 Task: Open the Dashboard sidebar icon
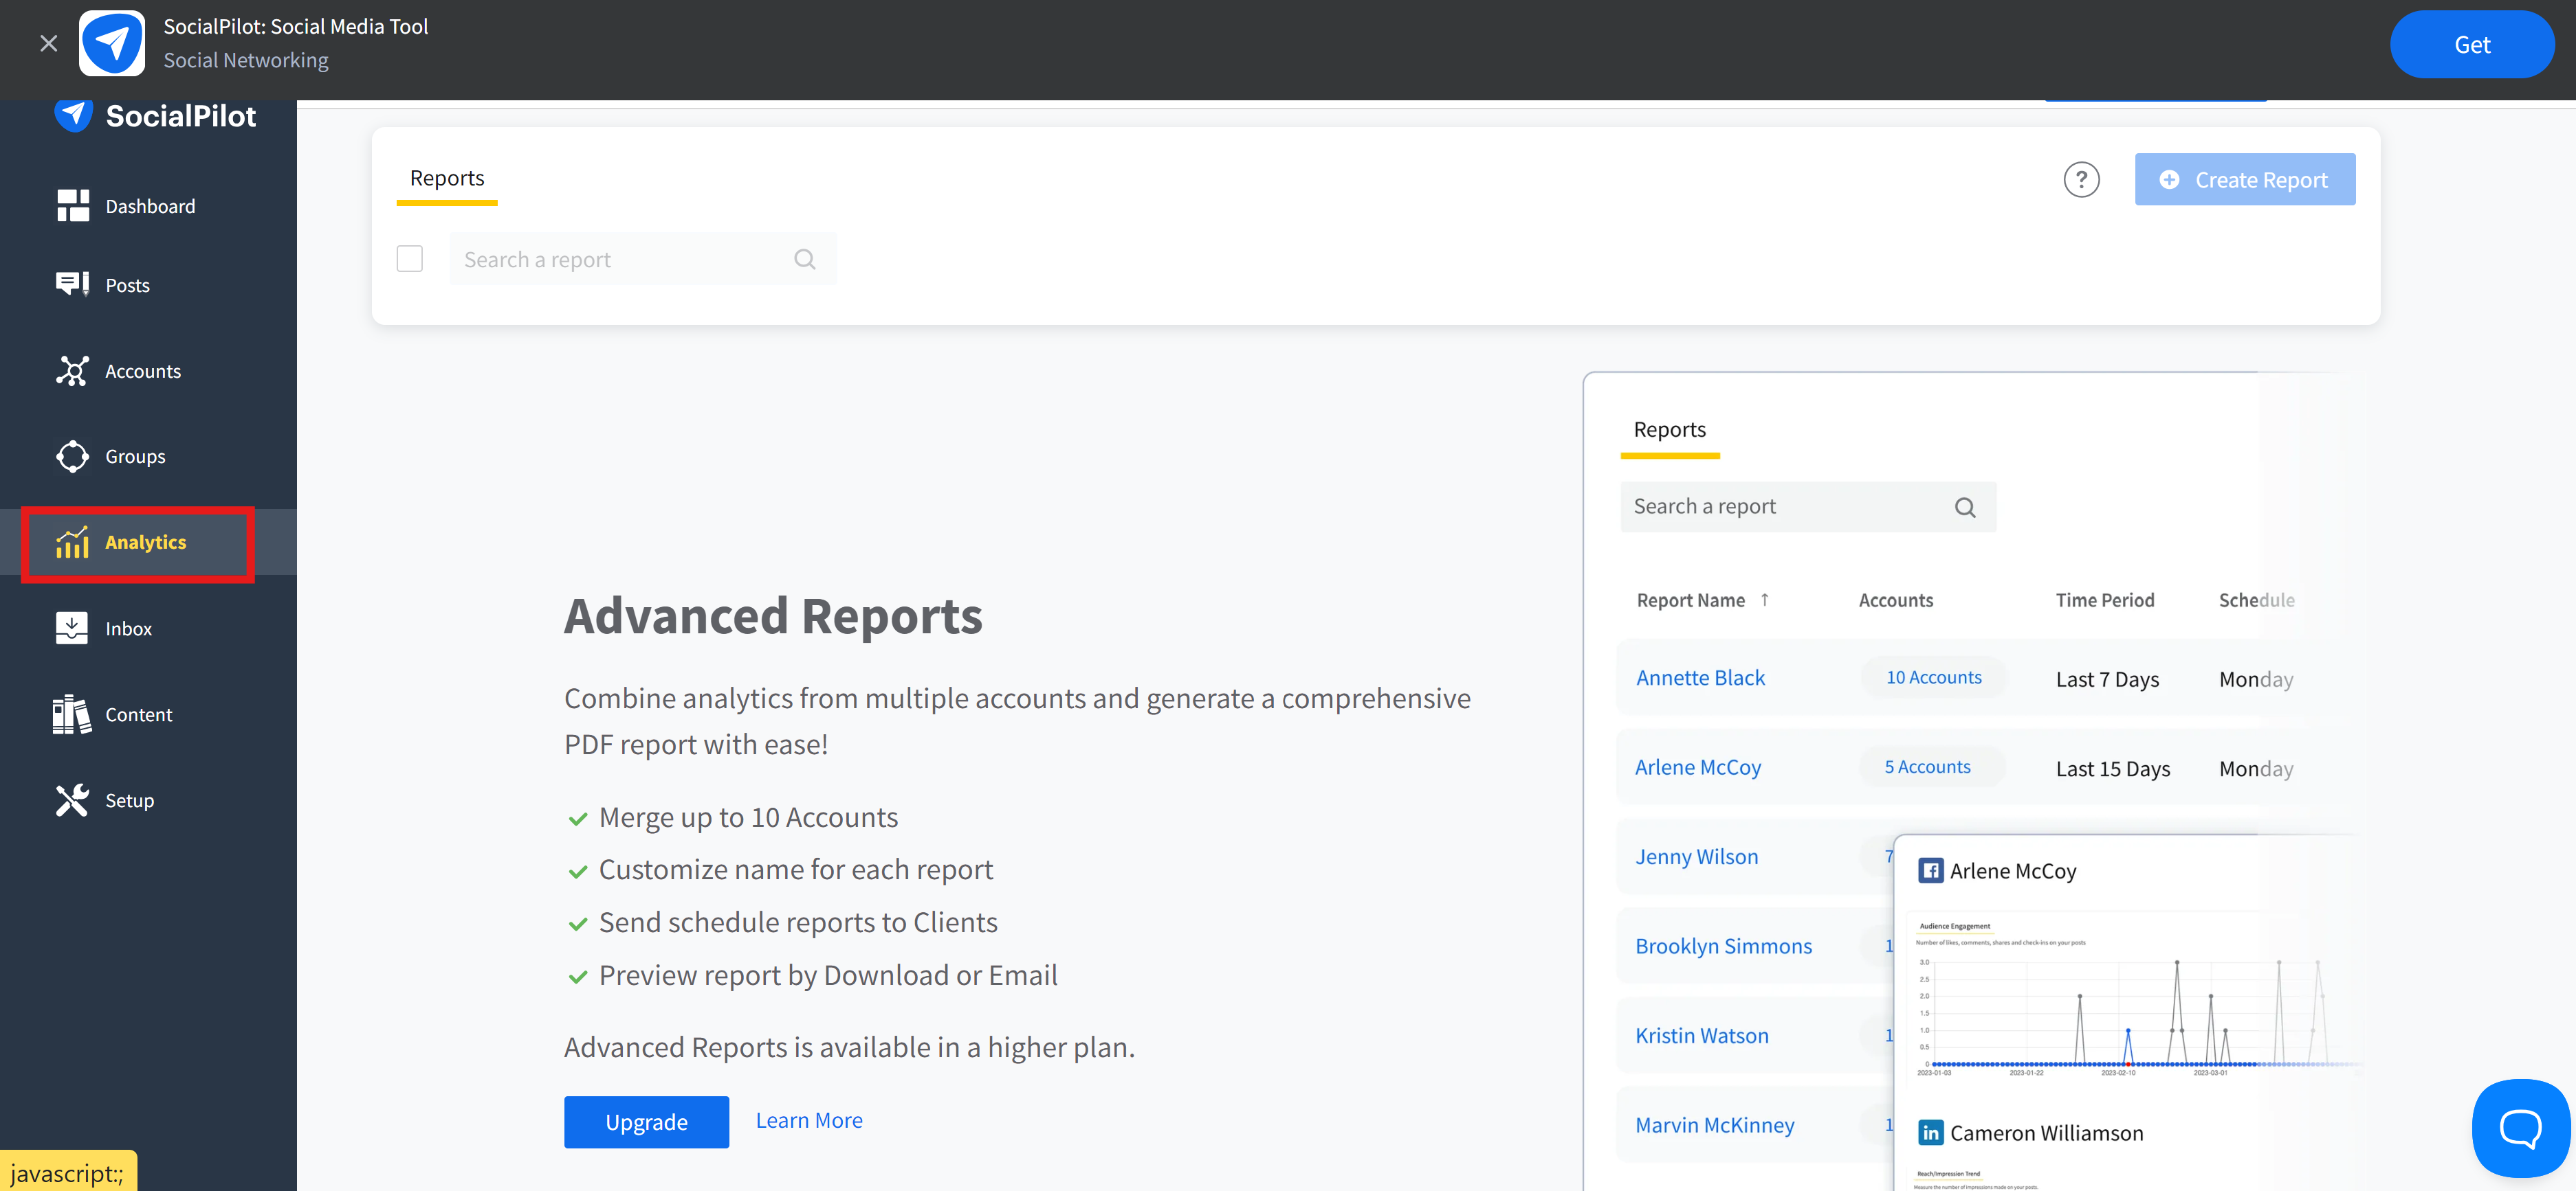pyautogui.click(x=72, y=206)
